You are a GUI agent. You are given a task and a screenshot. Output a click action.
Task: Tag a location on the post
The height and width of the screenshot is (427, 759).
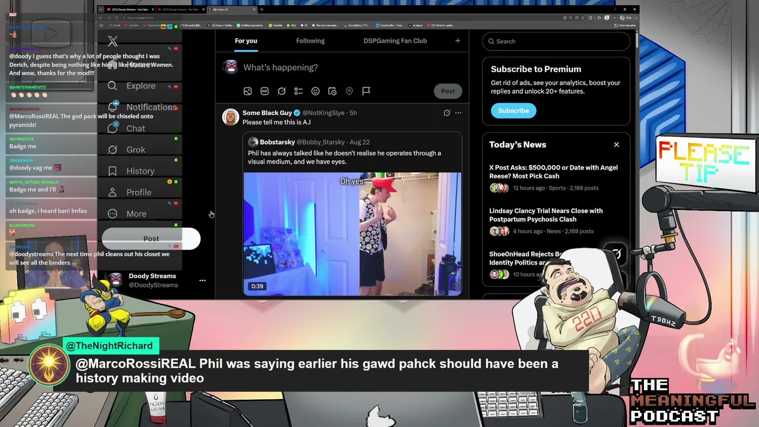click(x=349, y=91)
